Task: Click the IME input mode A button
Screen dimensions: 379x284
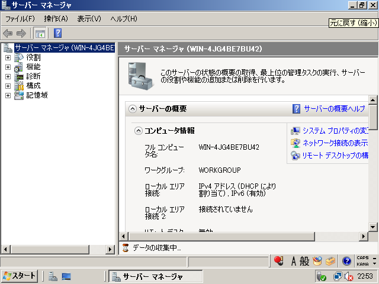Action: coord(294,261)
